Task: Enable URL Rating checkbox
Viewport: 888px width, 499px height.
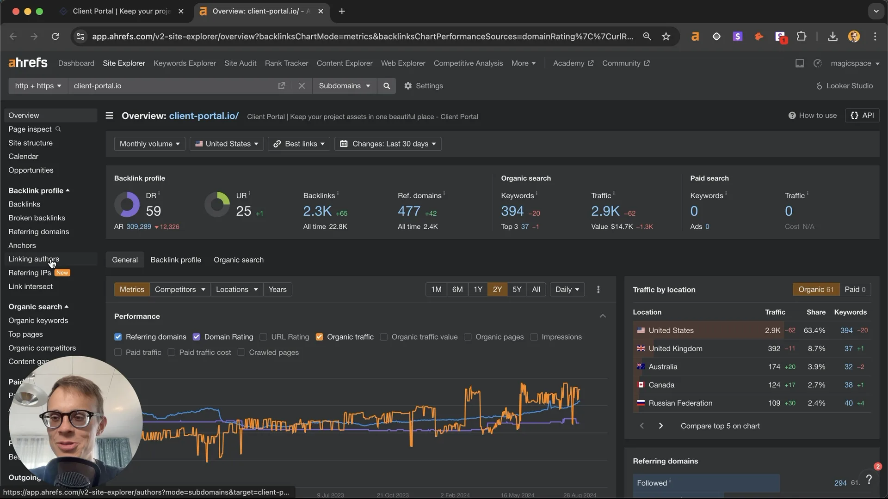Action: point(263,337)
